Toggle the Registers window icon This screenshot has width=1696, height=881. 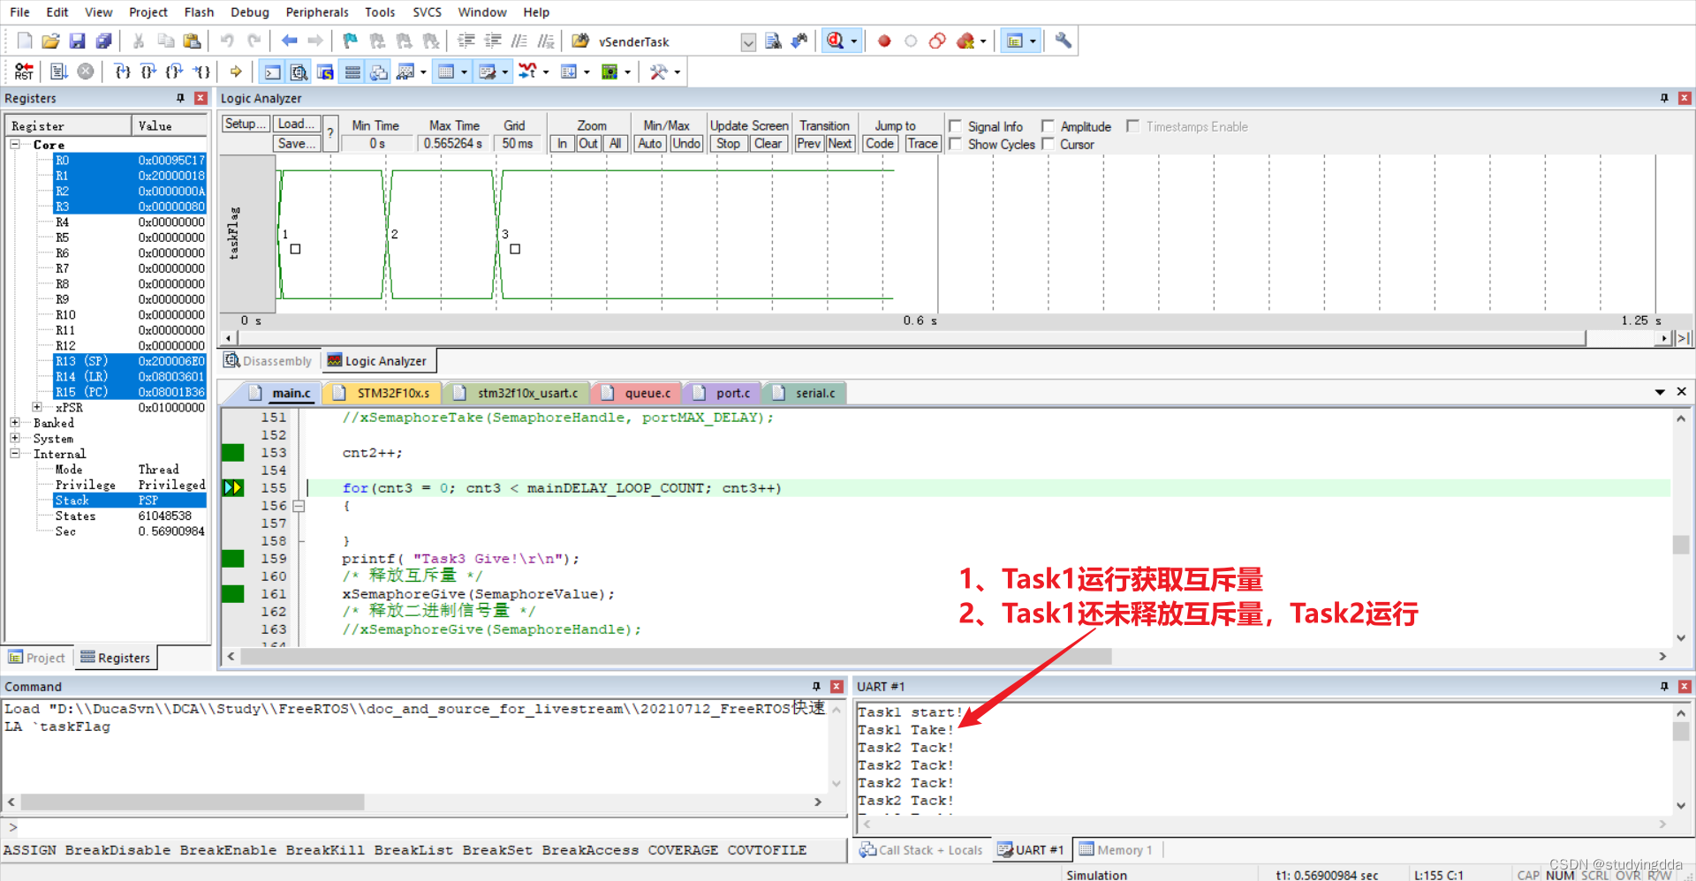tap(352, 72)
